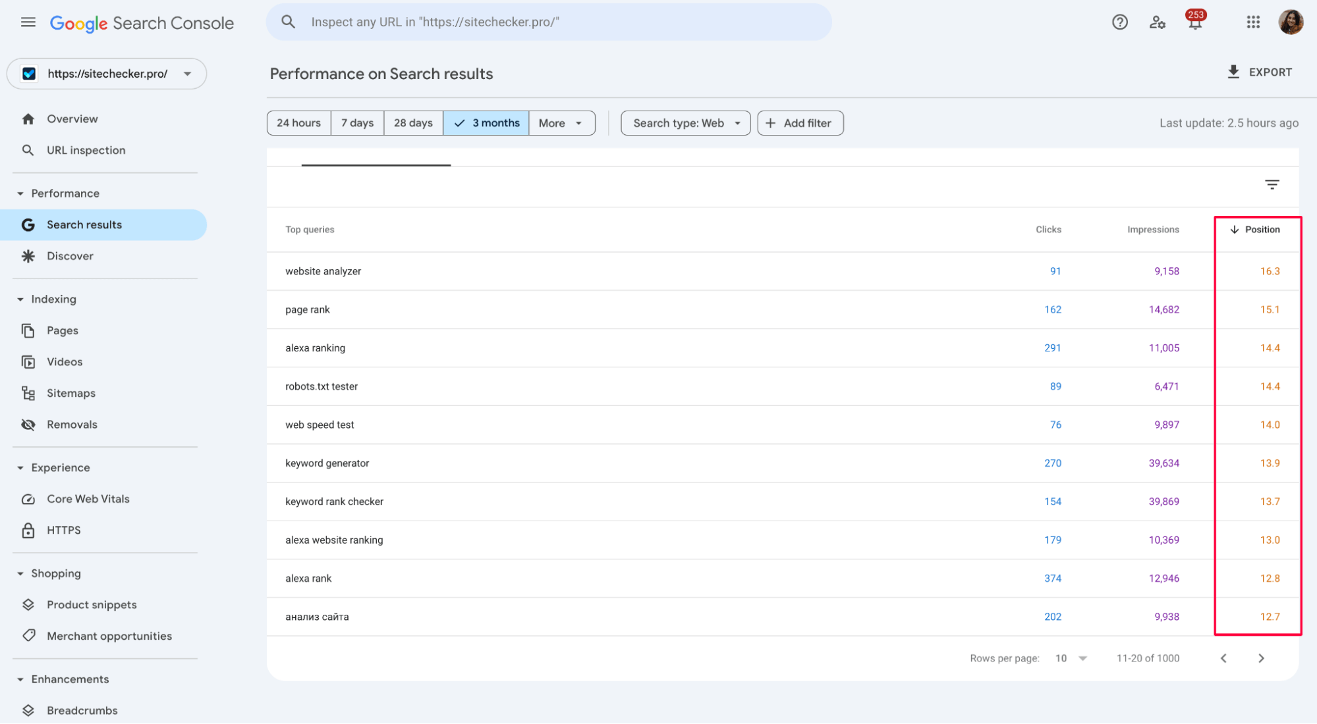Click the Core Web Vitals gauge icon
The image size is (1317, 724).
[x=28, y=499]
